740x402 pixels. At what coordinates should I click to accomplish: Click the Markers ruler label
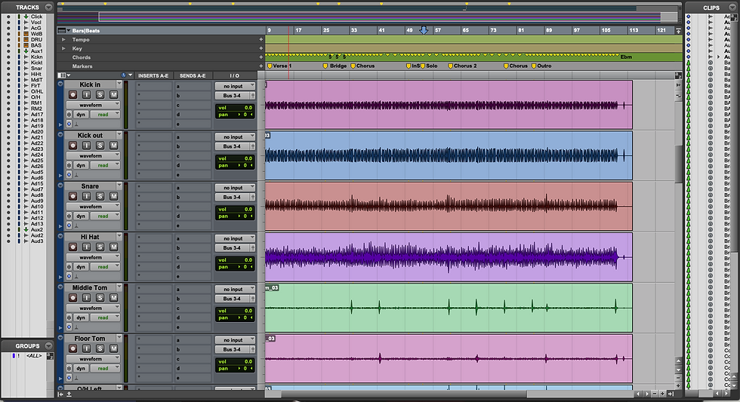(x=82, y=66)
